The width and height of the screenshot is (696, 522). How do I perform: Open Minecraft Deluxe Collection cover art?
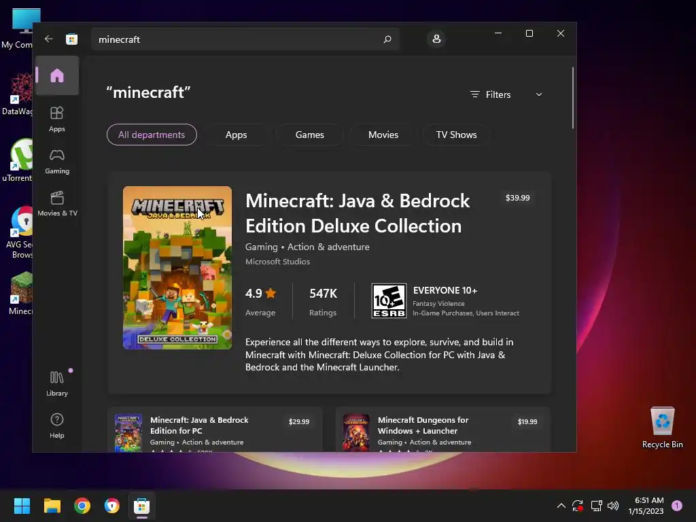point(177,268)
